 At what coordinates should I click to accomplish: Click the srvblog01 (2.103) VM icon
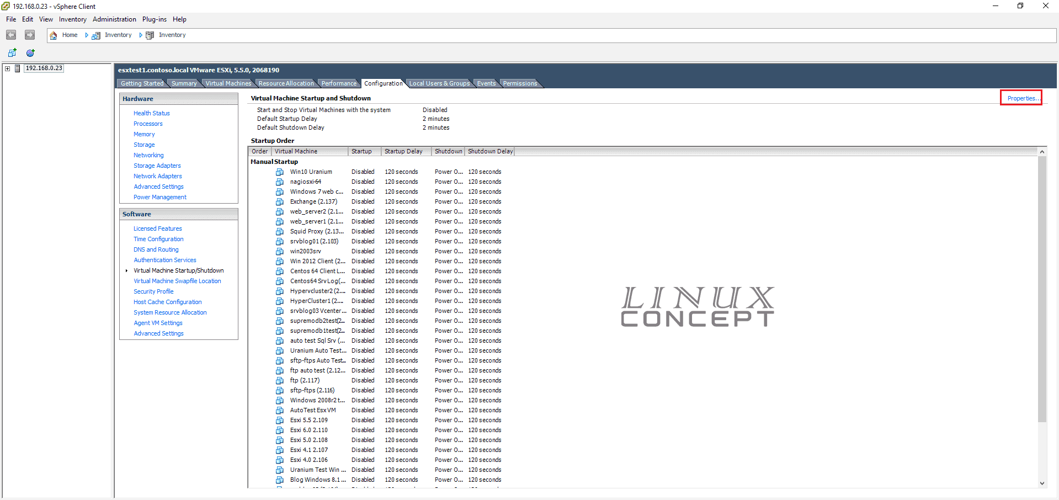[x=280, y=242]
